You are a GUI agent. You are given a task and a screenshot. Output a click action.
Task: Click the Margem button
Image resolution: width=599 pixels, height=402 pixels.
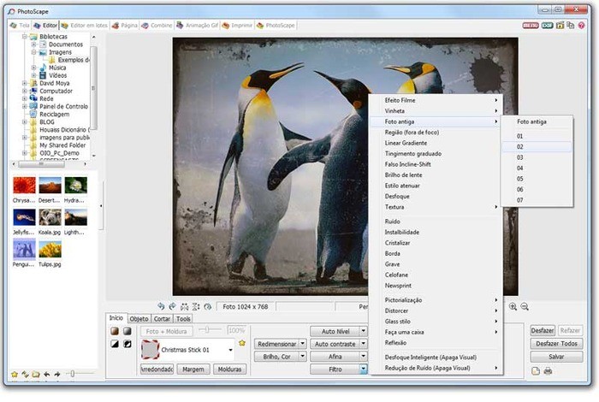pyautogui.click(x=193, y=369)
